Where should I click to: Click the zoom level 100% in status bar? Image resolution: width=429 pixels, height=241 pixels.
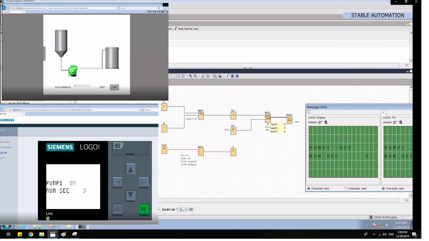pyautogui.click(x=394, y=218)
